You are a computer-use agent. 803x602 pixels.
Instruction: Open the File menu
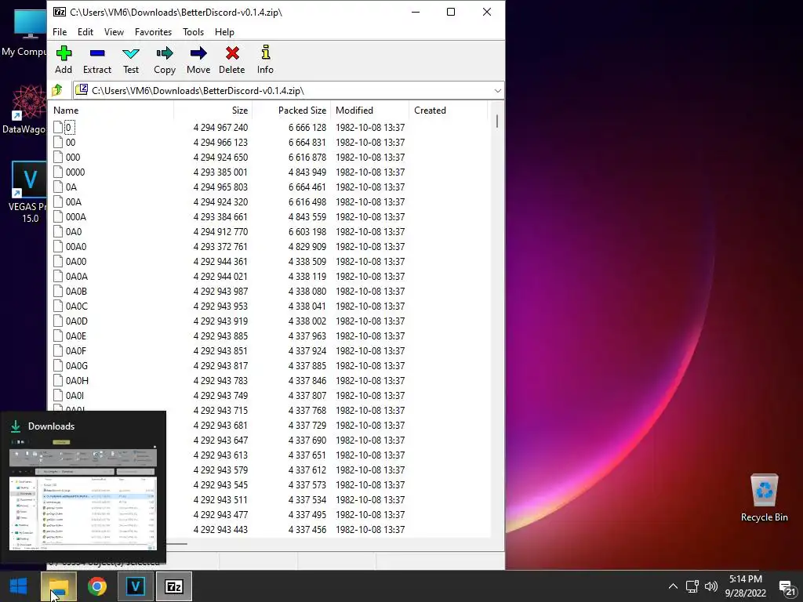(x=60, y=31)
